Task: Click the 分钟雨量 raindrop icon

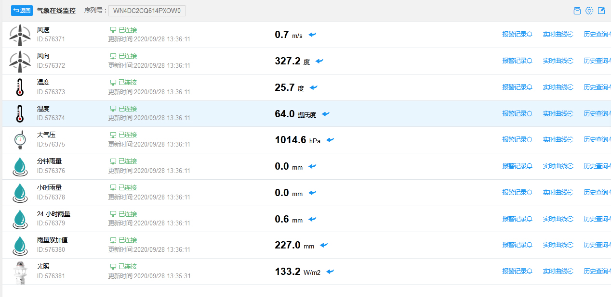Action: coord(20,166)
